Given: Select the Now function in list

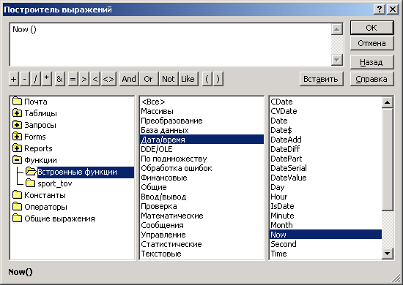Looking at the screenshot, I should (325, 235).
